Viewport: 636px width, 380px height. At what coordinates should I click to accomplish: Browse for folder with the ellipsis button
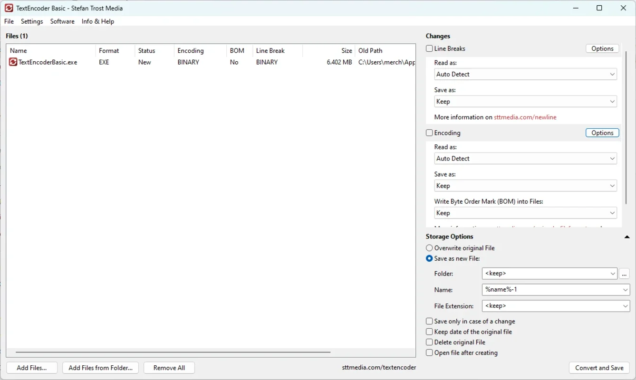click(x=625, y=274)
